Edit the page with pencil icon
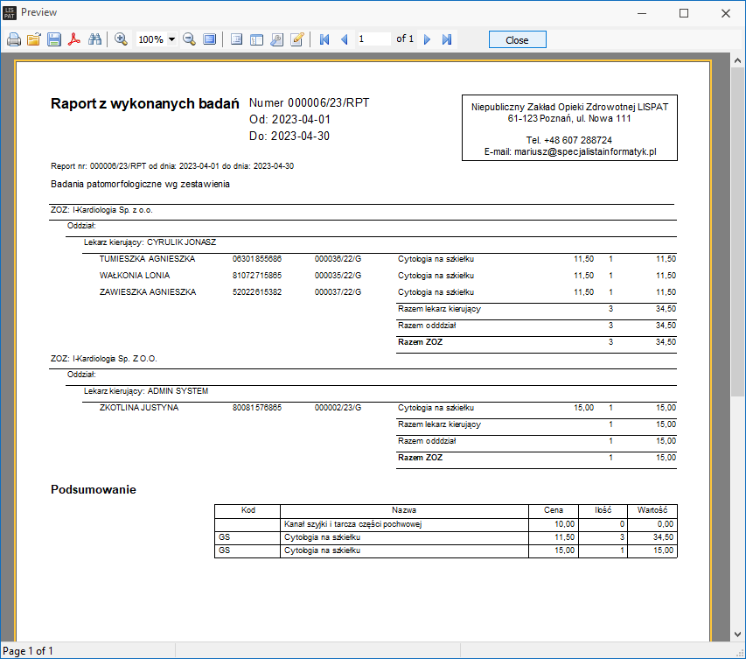746x659 pixels. click(x=297, y=39)
